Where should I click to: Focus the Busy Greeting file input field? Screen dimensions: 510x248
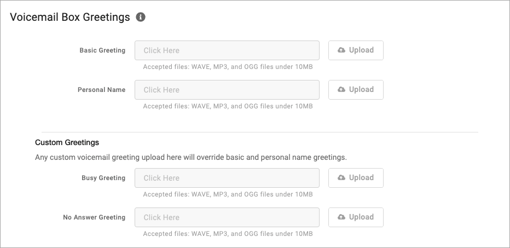[x=227, y=178]
